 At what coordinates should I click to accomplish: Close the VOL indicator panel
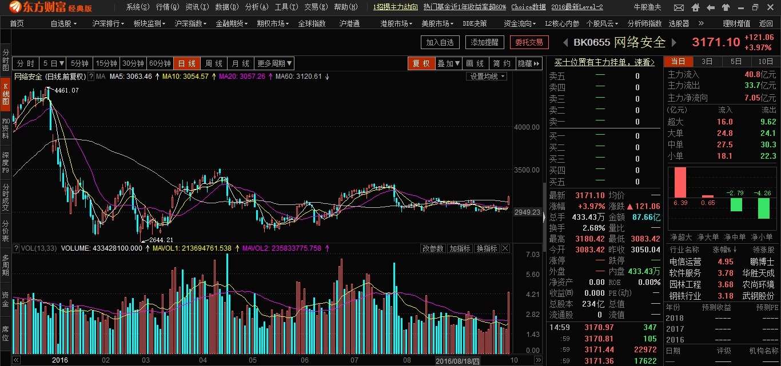[x=505, y=248]
